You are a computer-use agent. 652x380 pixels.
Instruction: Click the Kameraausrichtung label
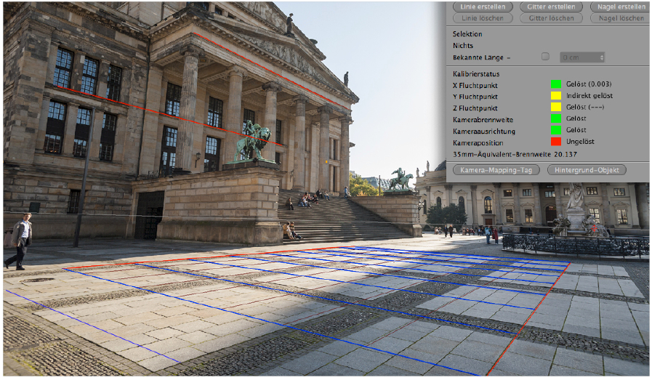484,132
